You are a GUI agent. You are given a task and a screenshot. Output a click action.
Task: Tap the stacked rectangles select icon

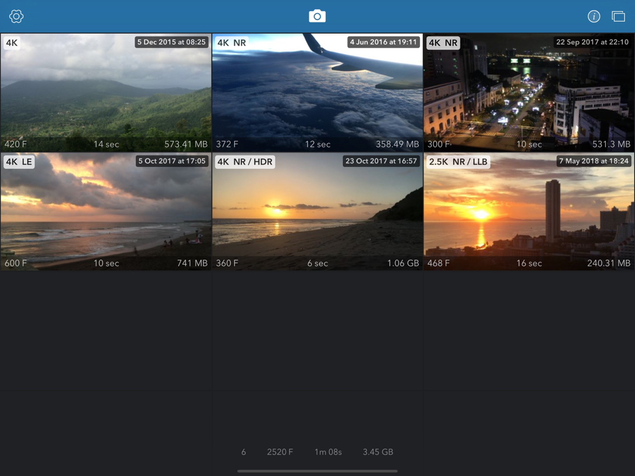618,17
